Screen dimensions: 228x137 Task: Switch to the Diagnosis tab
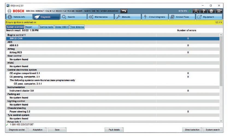point(46,17)
